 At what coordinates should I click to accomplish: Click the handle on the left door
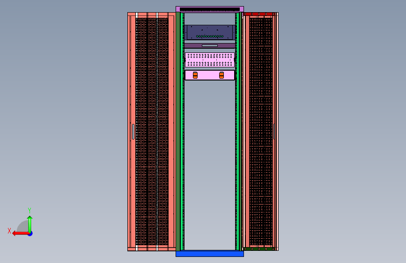coord(133,131)
